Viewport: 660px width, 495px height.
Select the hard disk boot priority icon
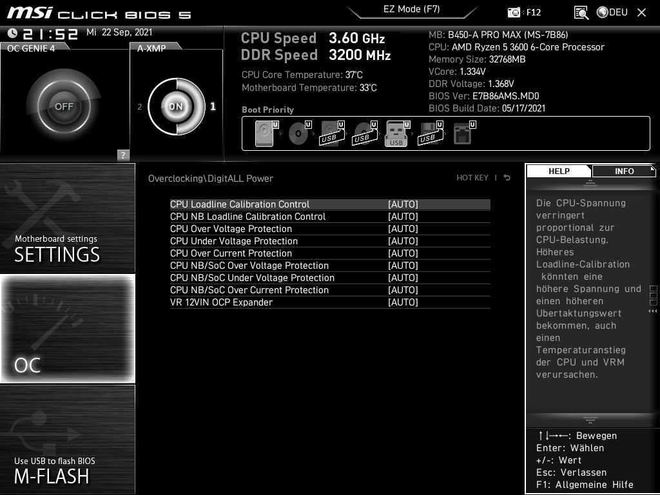tap(264, 132)
